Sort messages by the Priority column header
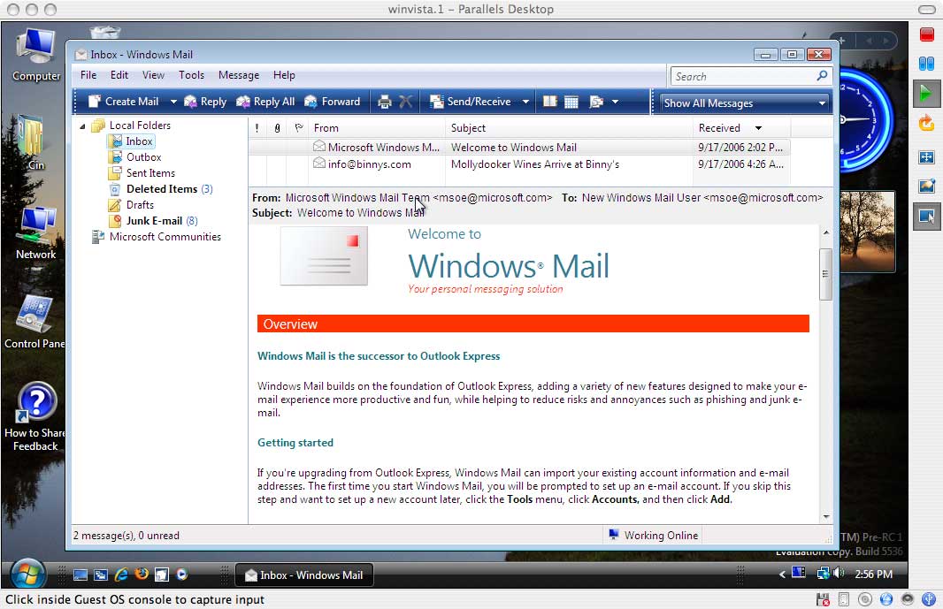 pyautogui.click(x=257, y=128)
